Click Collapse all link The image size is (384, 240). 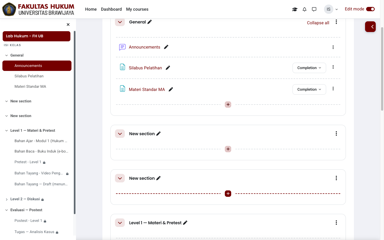click(x=318, y=23)
